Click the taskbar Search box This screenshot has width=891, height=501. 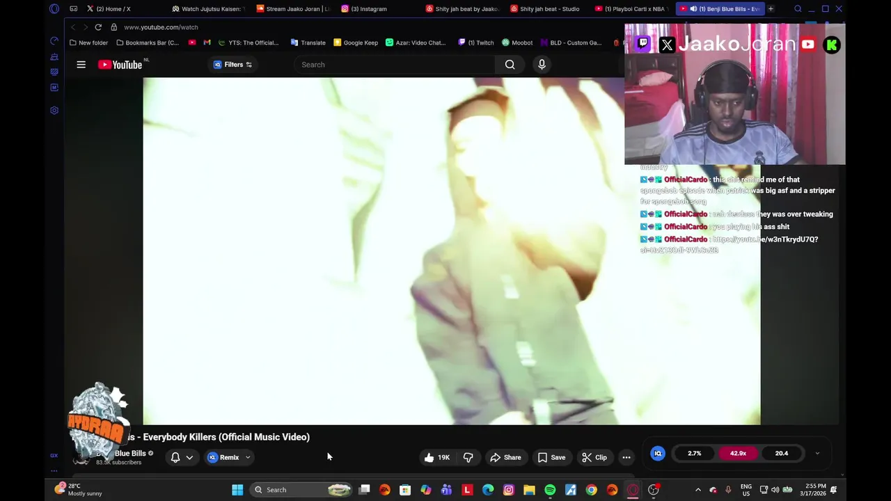[301, 490]
